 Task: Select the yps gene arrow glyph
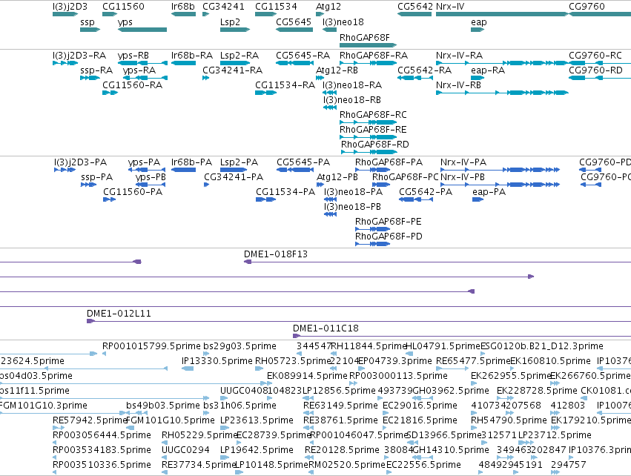tap(142, 30)
